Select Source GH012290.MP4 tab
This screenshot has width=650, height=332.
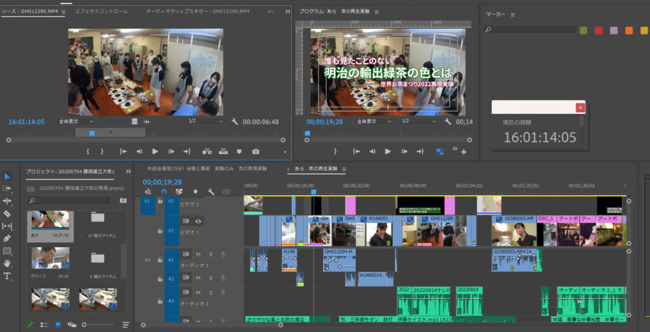[29, 11]
